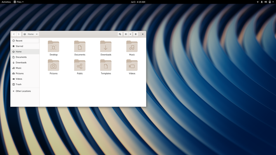The height and width of the screenshot is (155, 276).
Task: Open the Files app menu in top bar
Action: tap(19, 2)
